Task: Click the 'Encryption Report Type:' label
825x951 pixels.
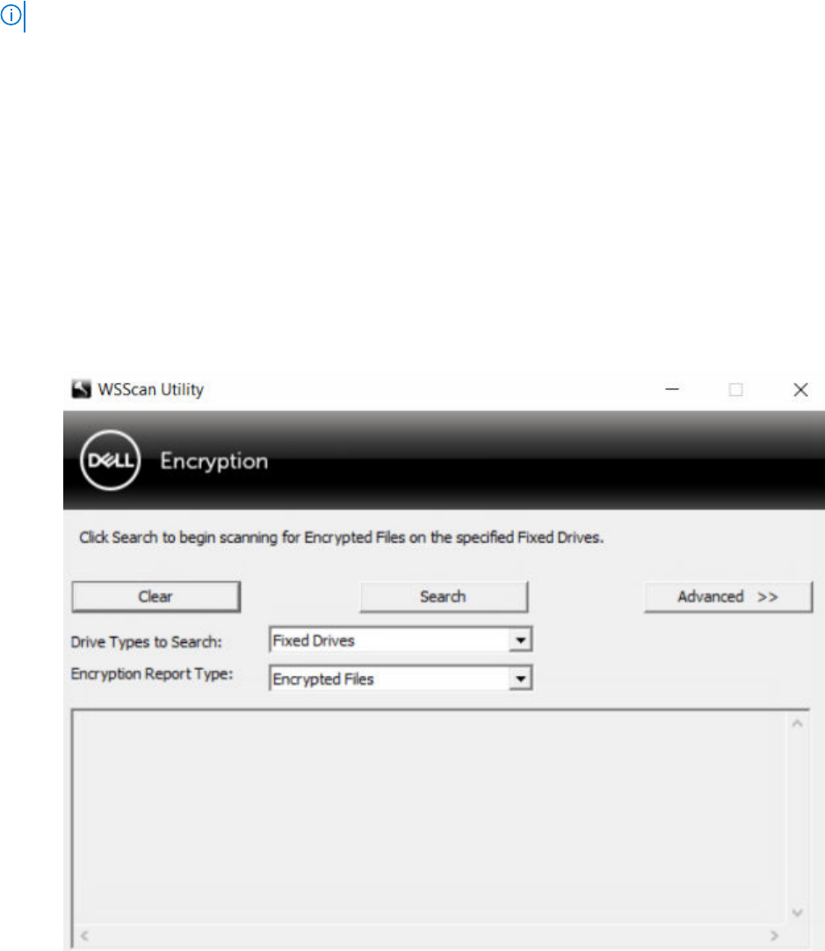Action: point(152,674)
